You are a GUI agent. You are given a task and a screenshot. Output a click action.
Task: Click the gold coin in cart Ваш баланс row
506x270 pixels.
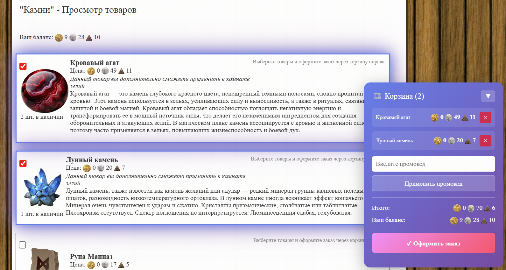[x=454, y=220]
